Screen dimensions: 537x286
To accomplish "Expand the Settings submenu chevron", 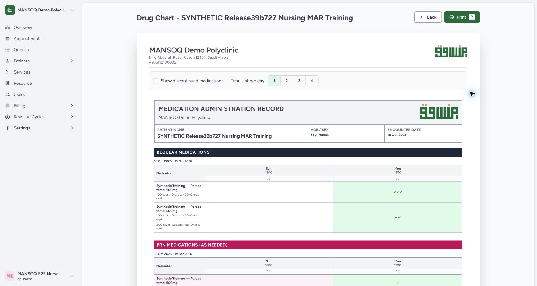I will click(x=72, y=128).
